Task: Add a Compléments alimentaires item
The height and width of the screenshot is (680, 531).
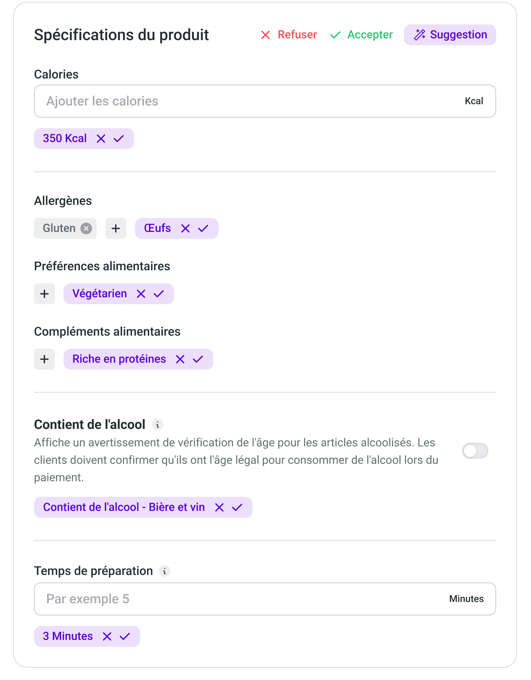Action: click(44, 359)
